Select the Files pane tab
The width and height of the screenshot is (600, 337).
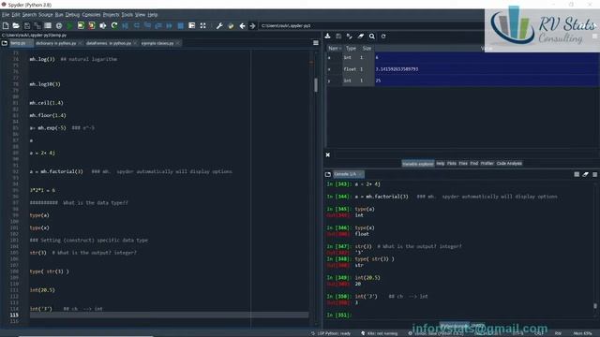coord(463,164)
